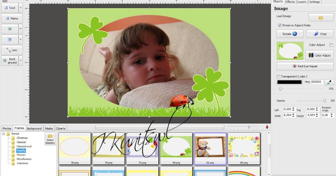Click the Color Adjust button
The width and height of the screenshot is (336, 176).
(x=319, y=55)
